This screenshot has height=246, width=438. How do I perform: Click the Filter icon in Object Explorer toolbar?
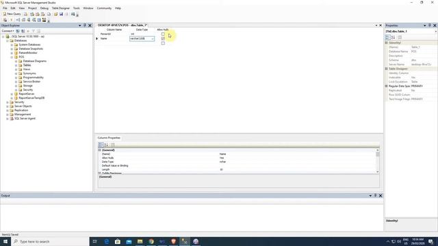34,31
